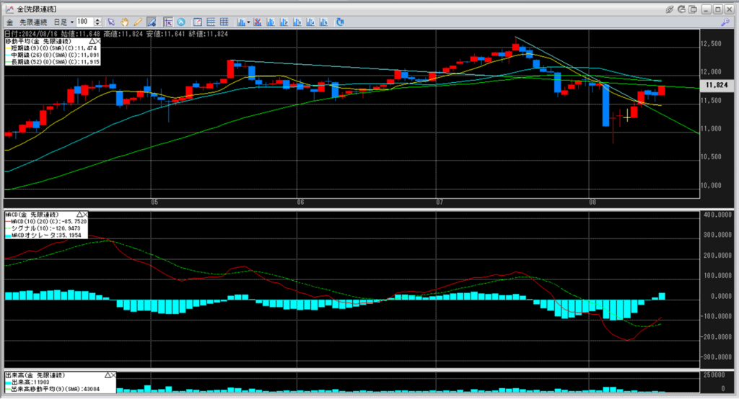Image resolution: width=739 pixels, height=399 pixels.
Task: Click the 金 symbol label in toolbar
Action: pyautogui.click(x=8, y=22)
